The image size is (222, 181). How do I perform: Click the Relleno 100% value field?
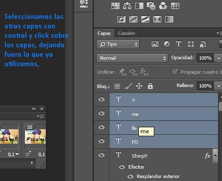tap(205, 86)
